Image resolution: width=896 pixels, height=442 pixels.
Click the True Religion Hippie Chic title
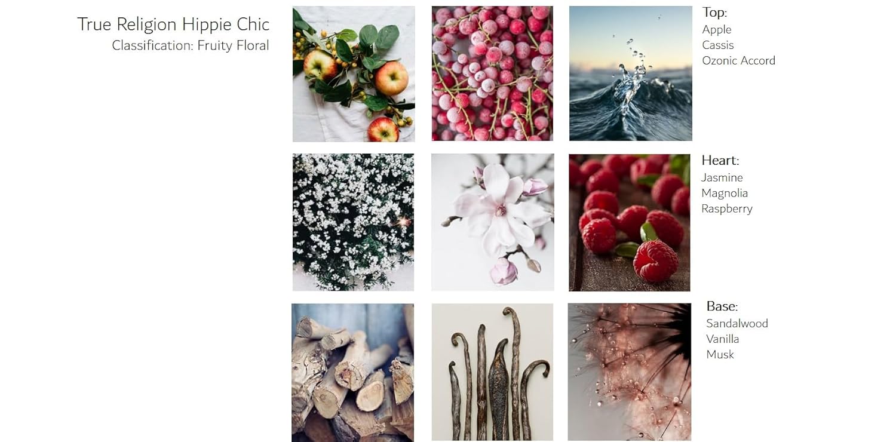pos(173,24)
